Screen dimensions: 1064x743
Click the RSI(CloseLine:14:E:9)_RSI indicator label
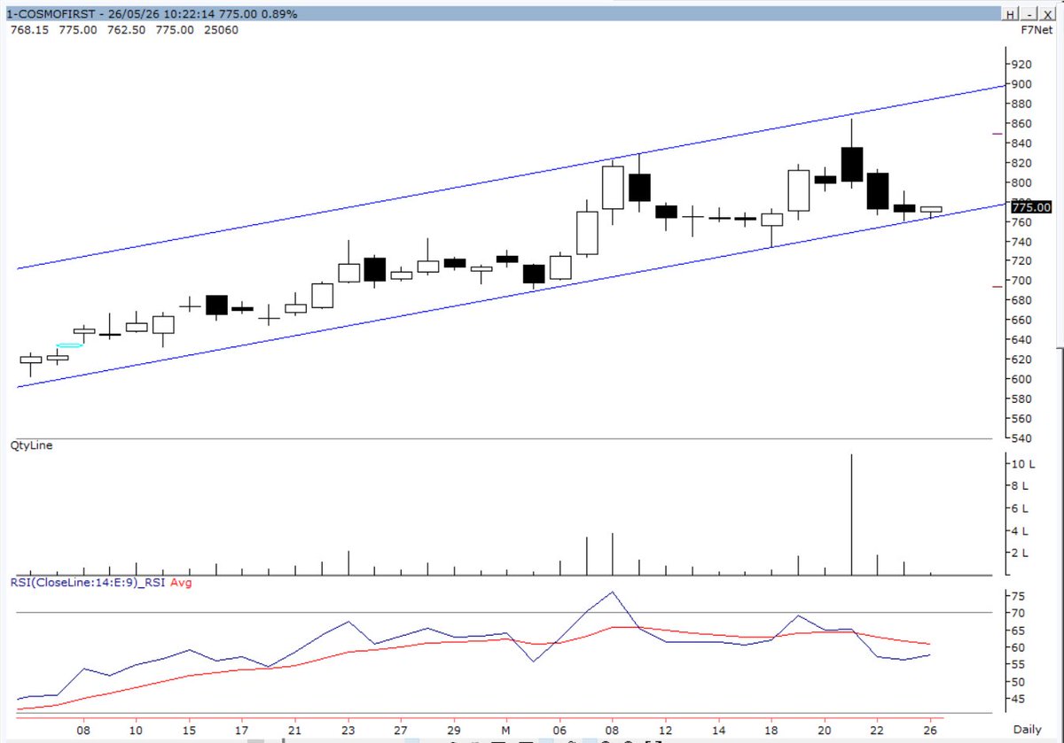click(x=88, y=582)
